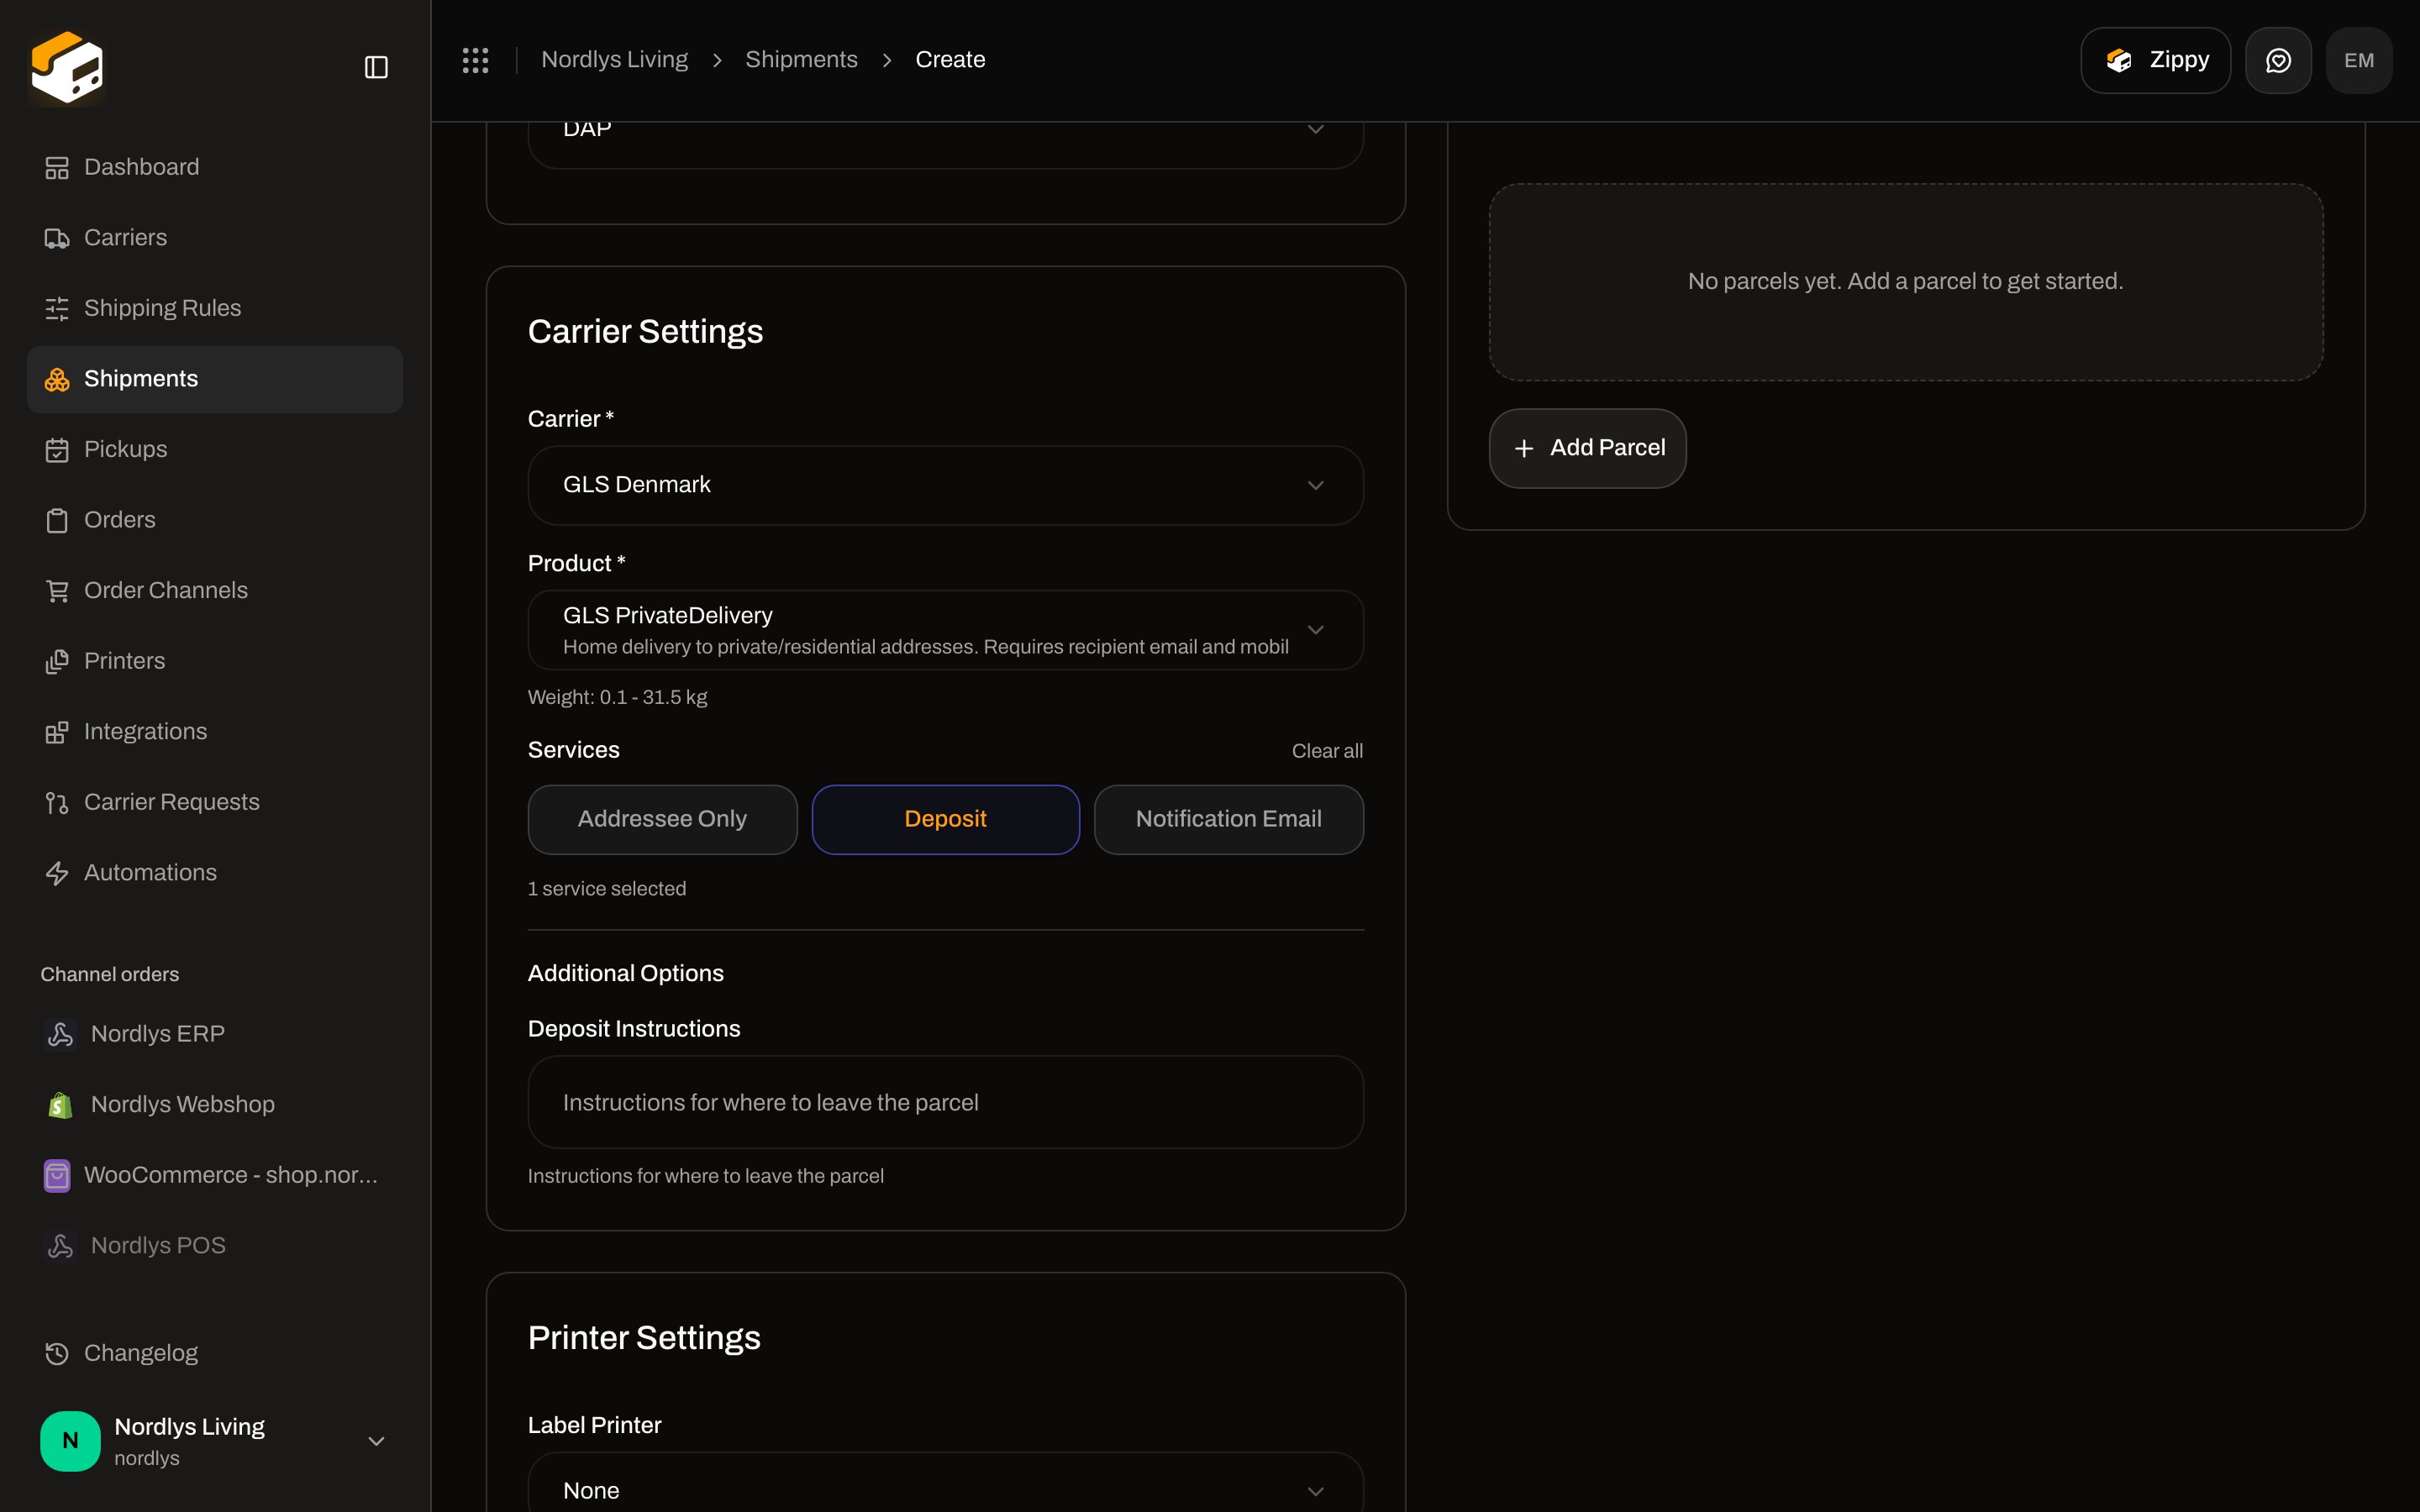Screen dimensions: 2420x1512
Task: Click the Zippy assistant button
Action: coord(2155,60)
